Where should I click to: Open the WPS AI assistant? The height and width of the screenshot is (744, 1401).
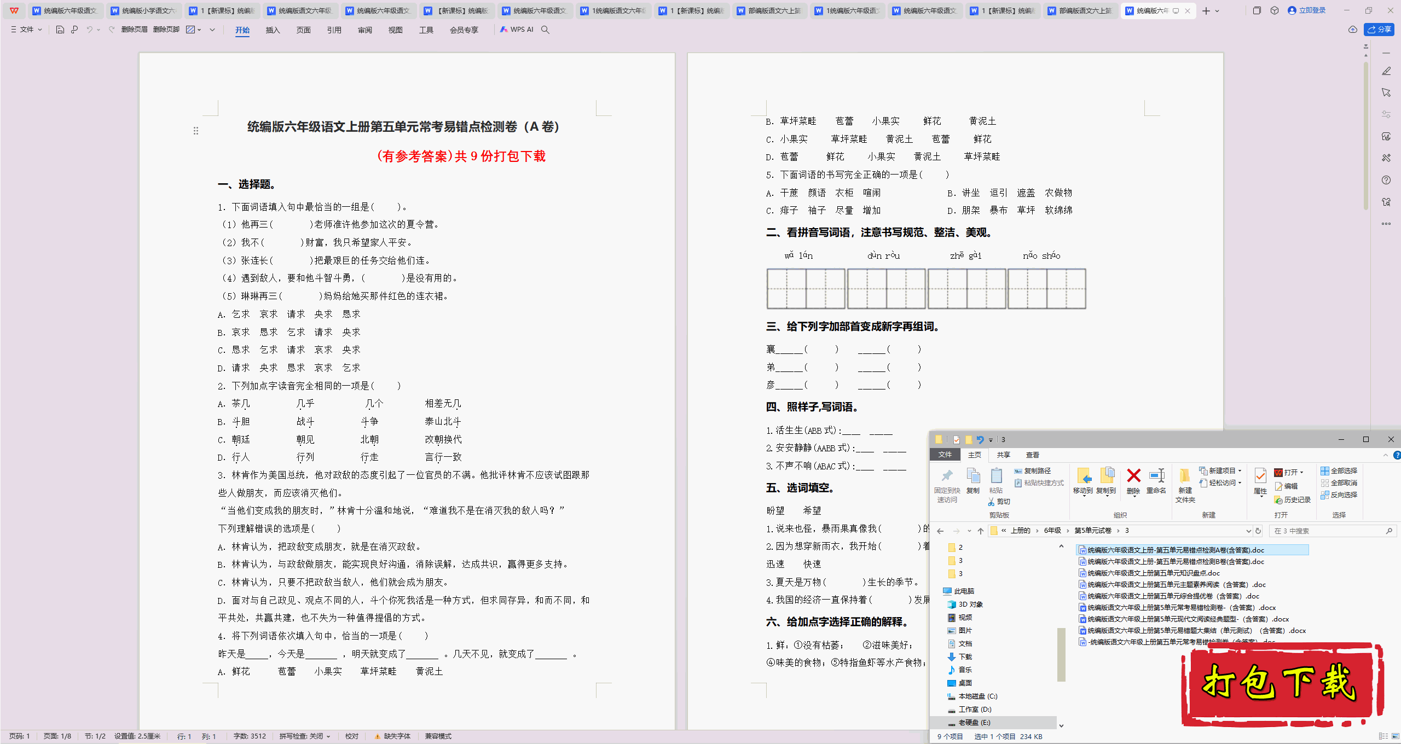[x=516, y=30]
